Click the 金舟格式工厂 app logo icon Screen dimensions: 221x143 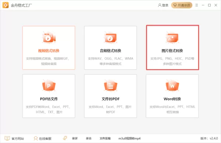(6, 5)
